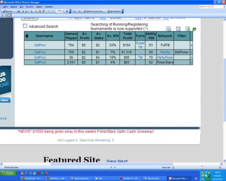226x181 pixels.
Task: Open the пуск Start button
Action: [8, 173]
